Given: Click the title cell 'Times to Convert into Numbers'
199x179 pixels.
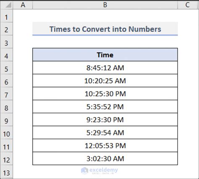Looking at the screenshot, I should pyautogui.click(x=105, y=29).
